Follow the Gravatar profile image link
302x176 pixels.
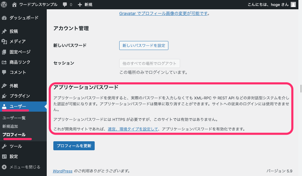pyautogui.click(x=163, y=13)
